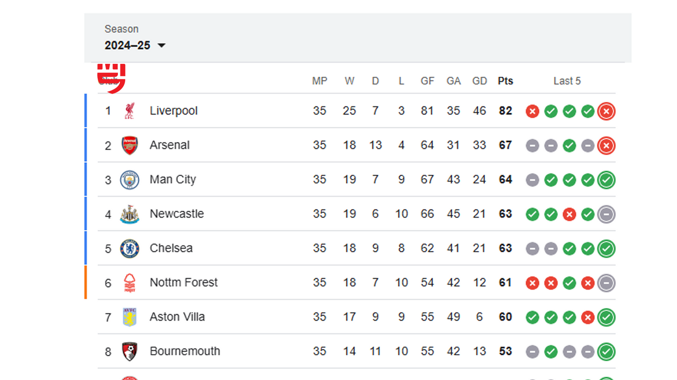Click the Man City club badge
This screenshot has height=380, width=677.
coord(130,180)
